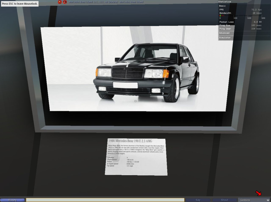Expand the Simulator statistics section
The width and height of the screenshot is (271, 202).
(x=225, y=37)
